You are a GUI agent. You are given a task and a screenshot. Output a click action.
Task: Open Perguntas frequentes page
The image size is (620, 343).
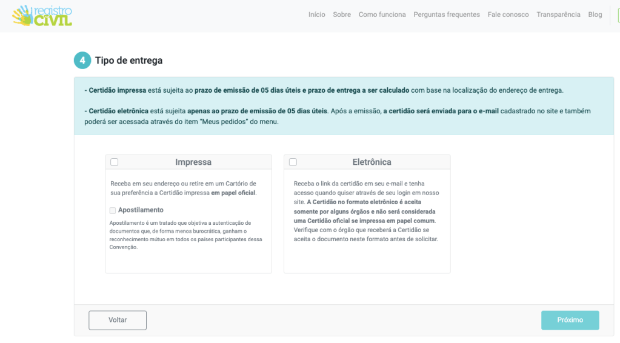(x=447, y=15)
